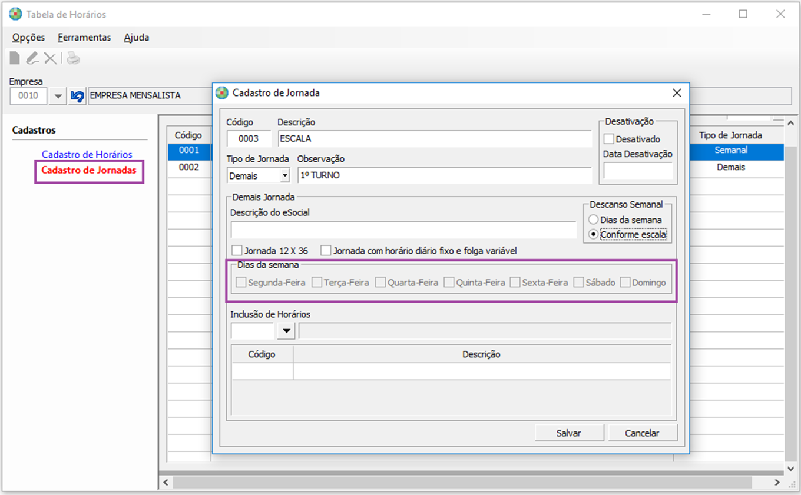Screen dimensions: 801x495
Task: Click the vertical scrollbar up arrow
Action: [791, 124]
